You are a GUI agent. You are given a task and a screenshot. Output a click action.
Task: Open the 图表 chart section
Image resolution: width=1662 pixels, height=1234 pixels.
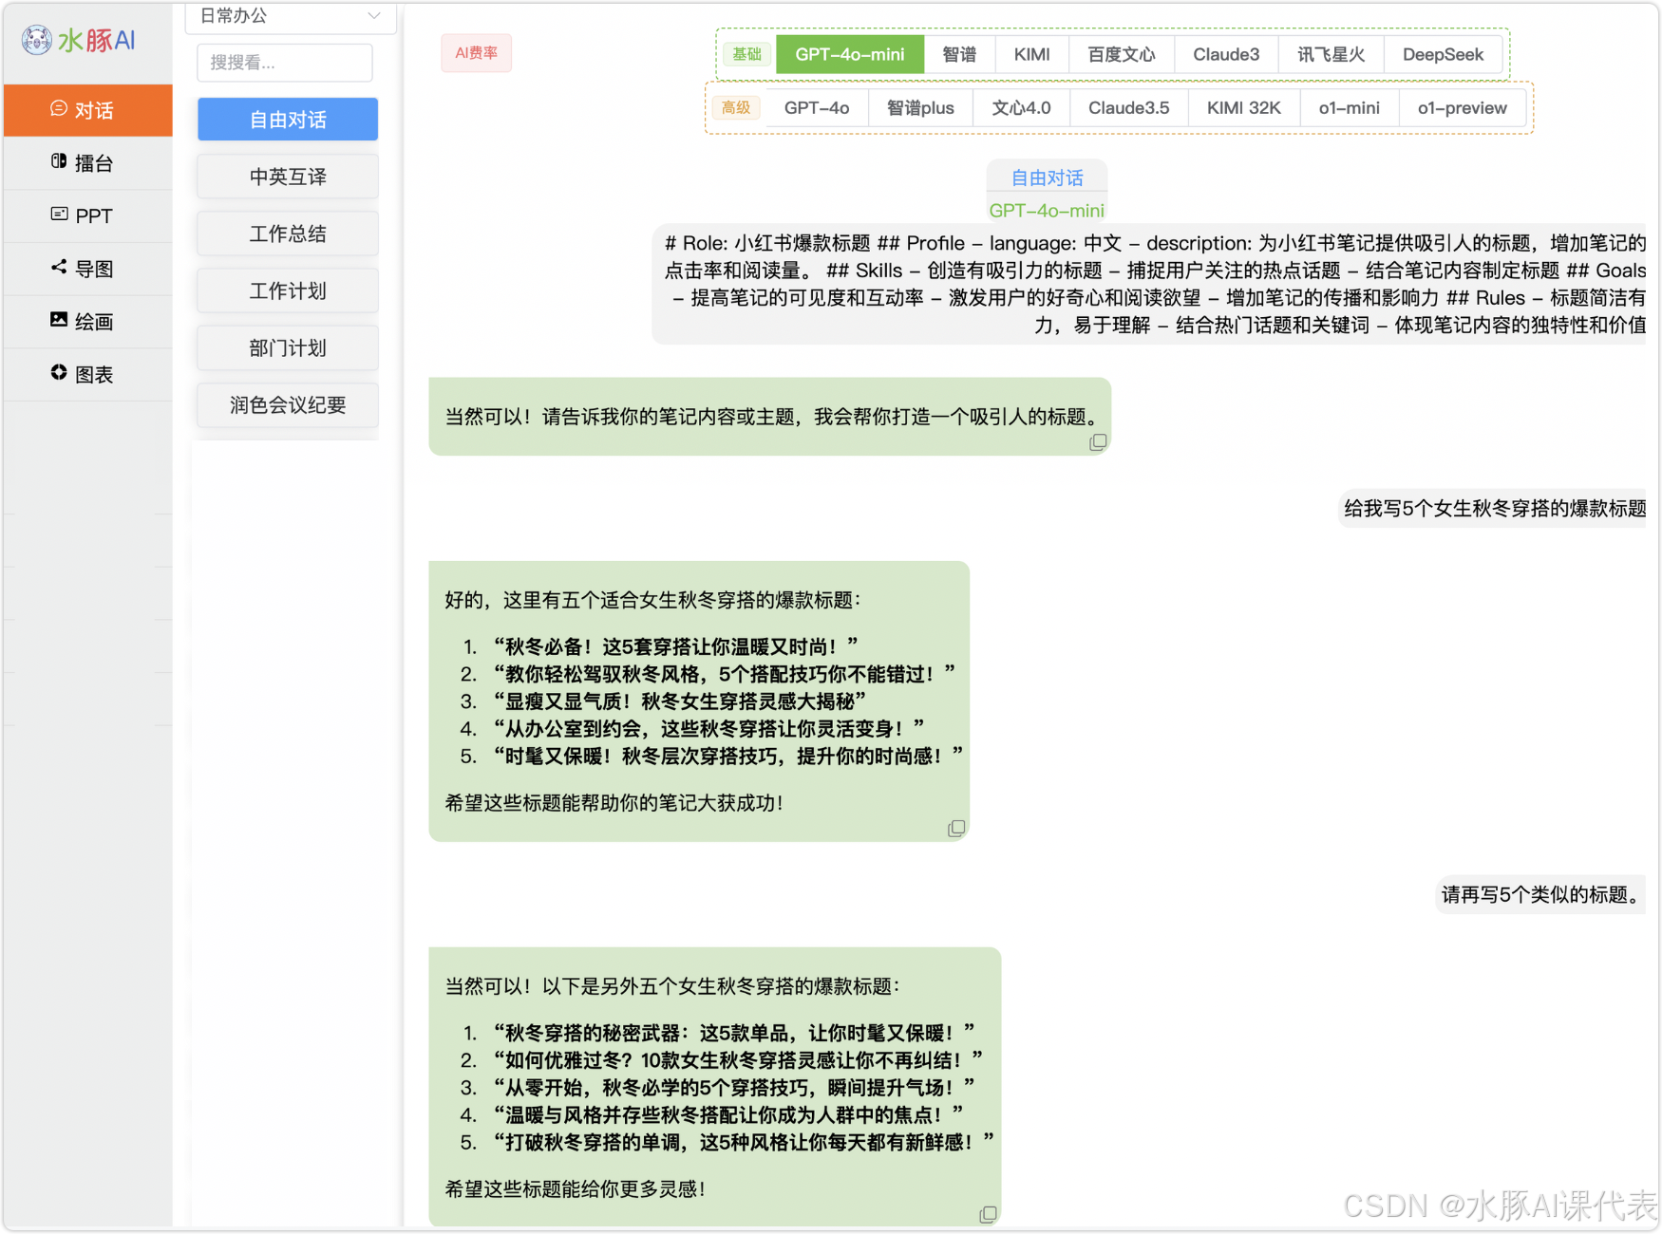coord(87,374)
